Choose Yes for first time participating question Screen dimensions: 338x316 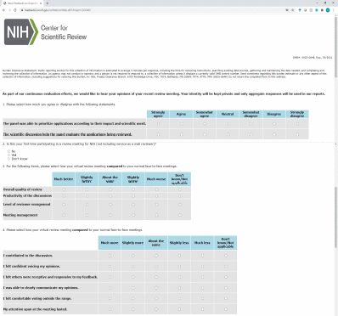click(9, 155)
